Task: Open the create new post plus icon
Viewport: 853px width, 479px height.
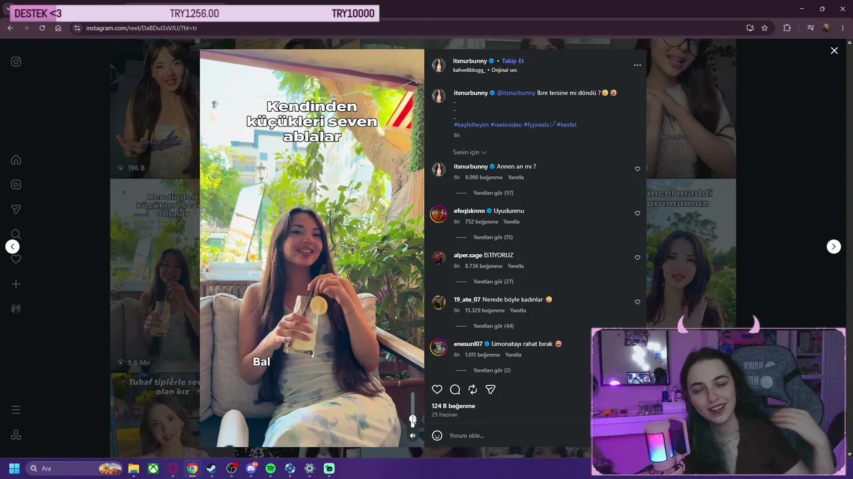Action: point(16,284)
